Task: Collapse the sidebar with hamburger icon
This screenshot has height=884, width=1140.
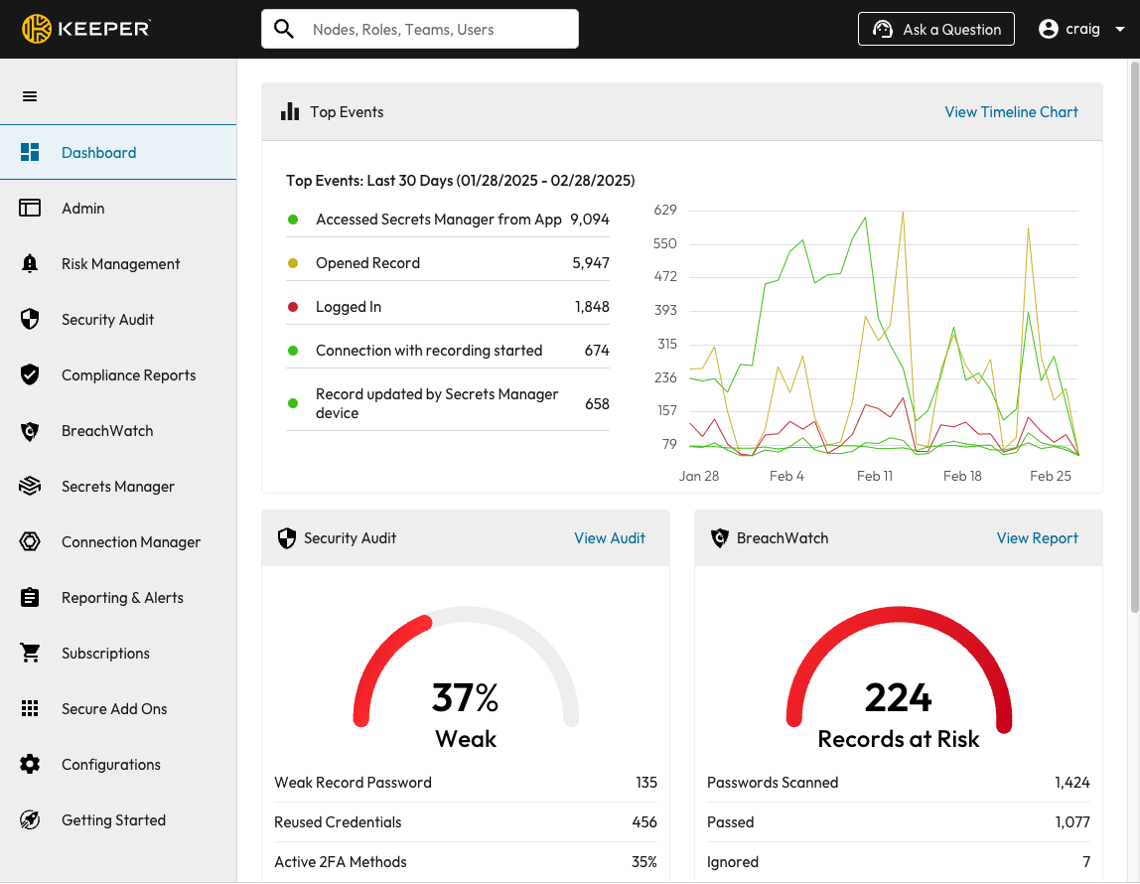Action: 30,96
